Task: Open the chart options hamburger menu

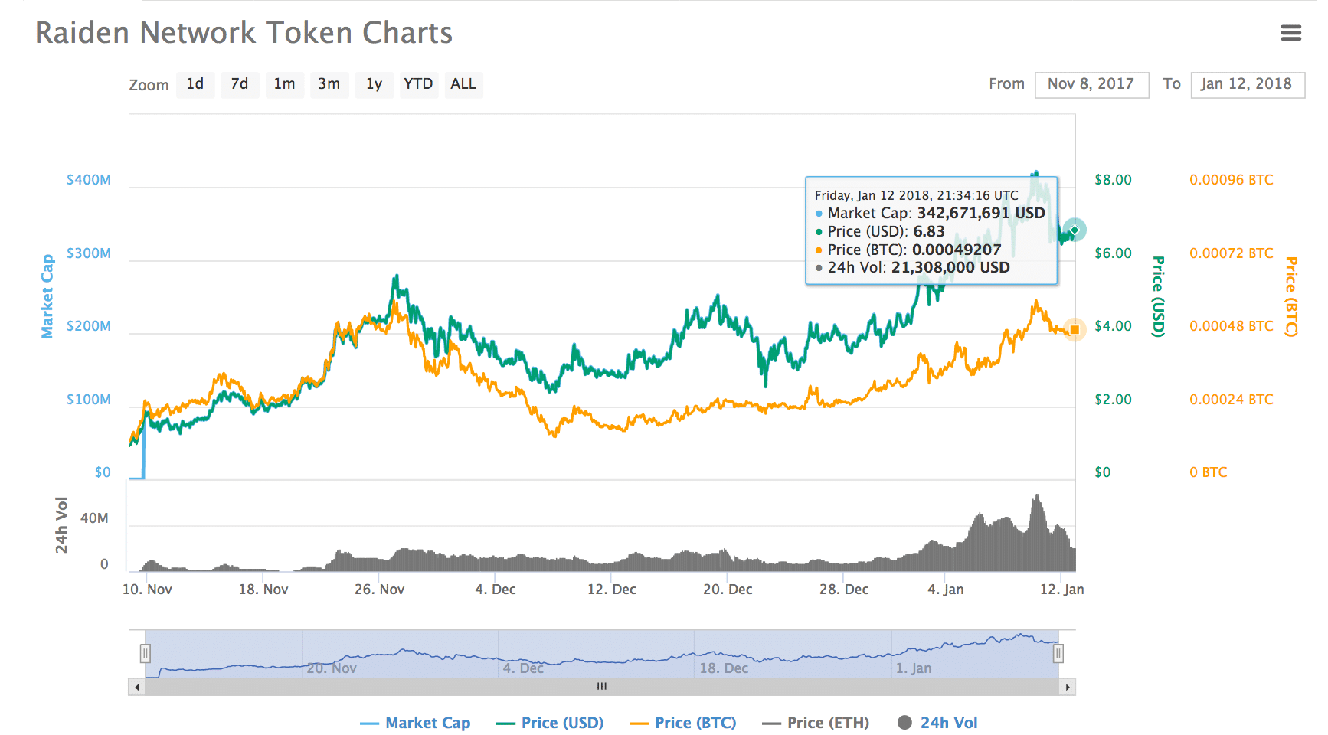Action: click(x=1291, y=33)
